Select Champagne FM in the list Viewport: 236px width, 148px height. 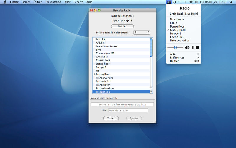click(x=121, y=53)
